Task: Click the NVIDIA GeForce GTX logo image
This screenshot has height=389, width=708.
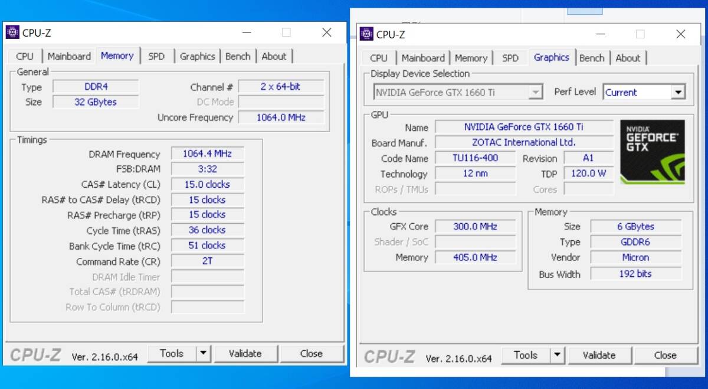Action: (x=653, y=152)
